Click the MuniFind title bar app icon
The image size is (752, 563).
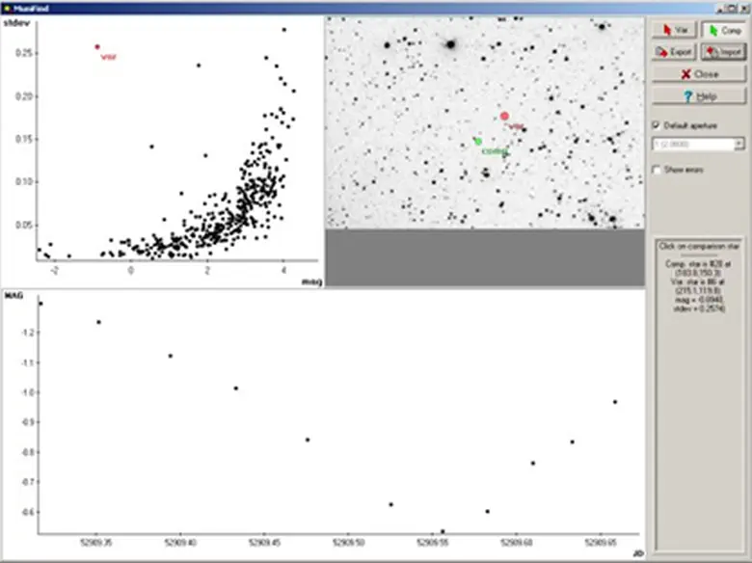(7, 7)
